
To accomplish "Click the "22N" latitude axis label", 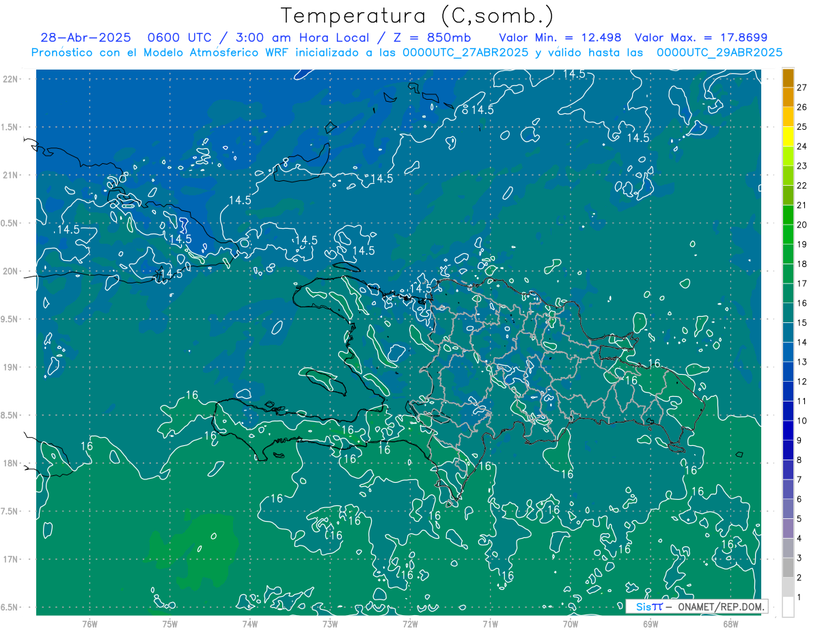I will pos(10,79).
